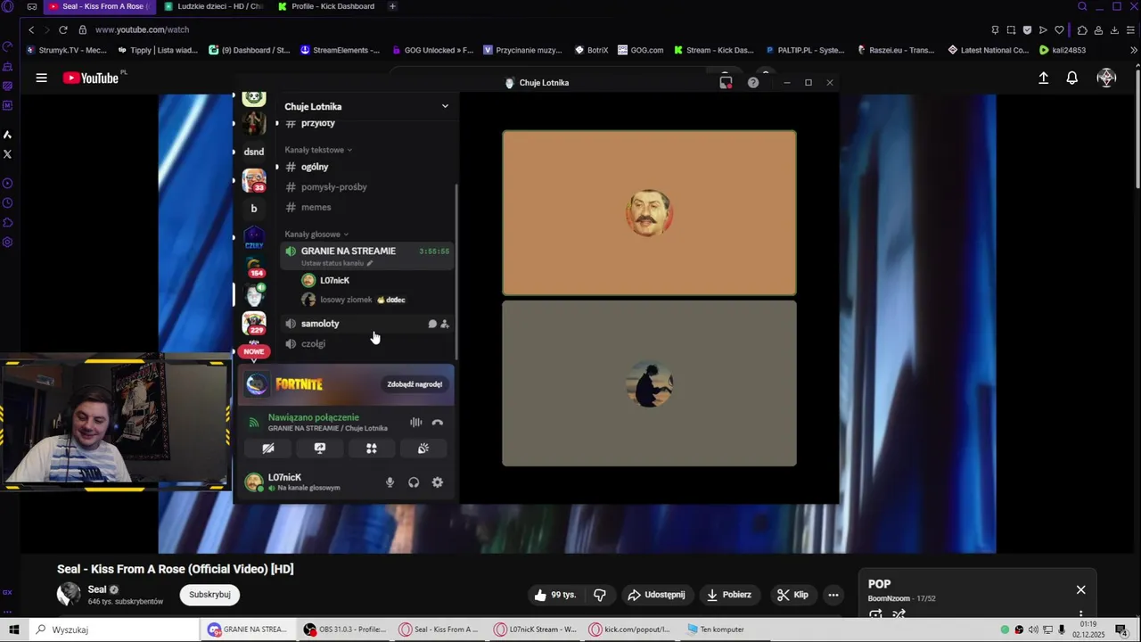
Task: Like the Seal video
Action: (x=555, y=595)
